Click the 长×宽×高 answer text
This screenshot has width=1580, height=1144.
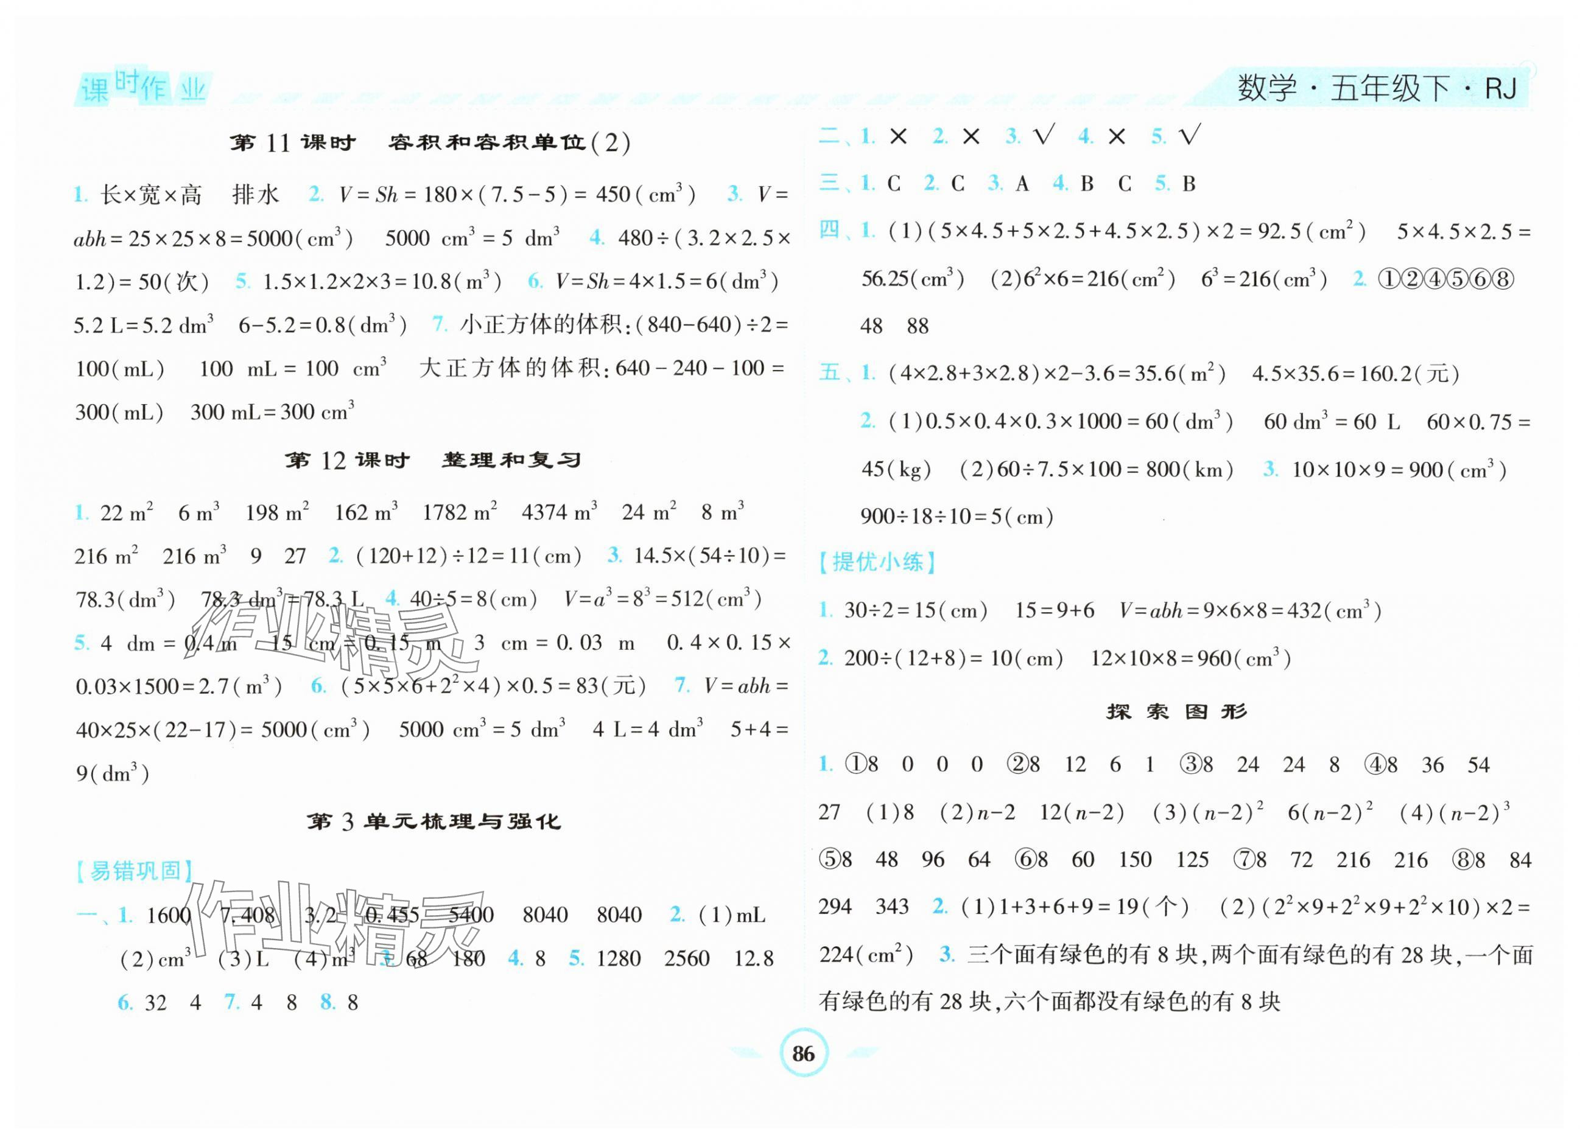coord(151,195)
